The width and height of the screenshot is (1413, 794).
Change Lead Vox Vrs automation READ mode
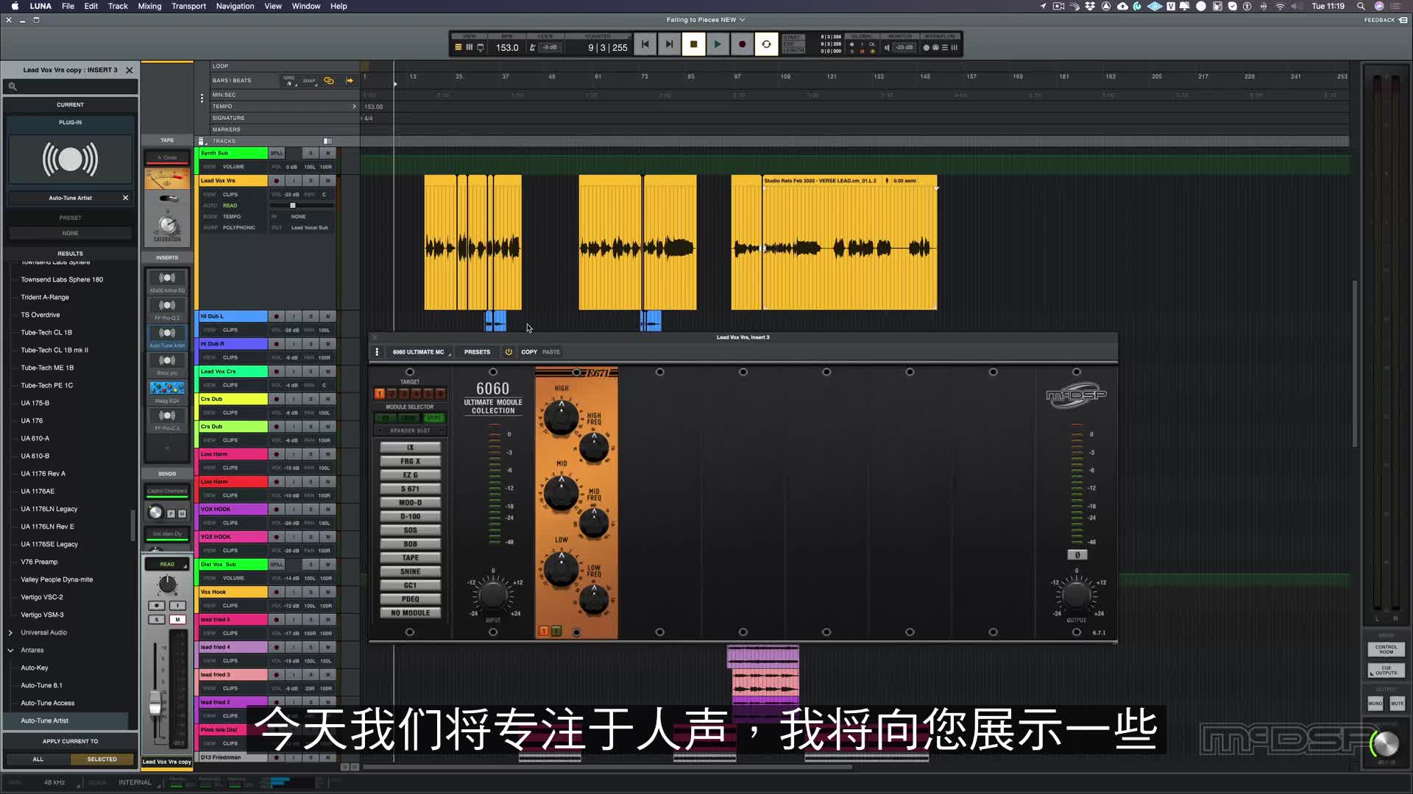(x=230, y=206)
